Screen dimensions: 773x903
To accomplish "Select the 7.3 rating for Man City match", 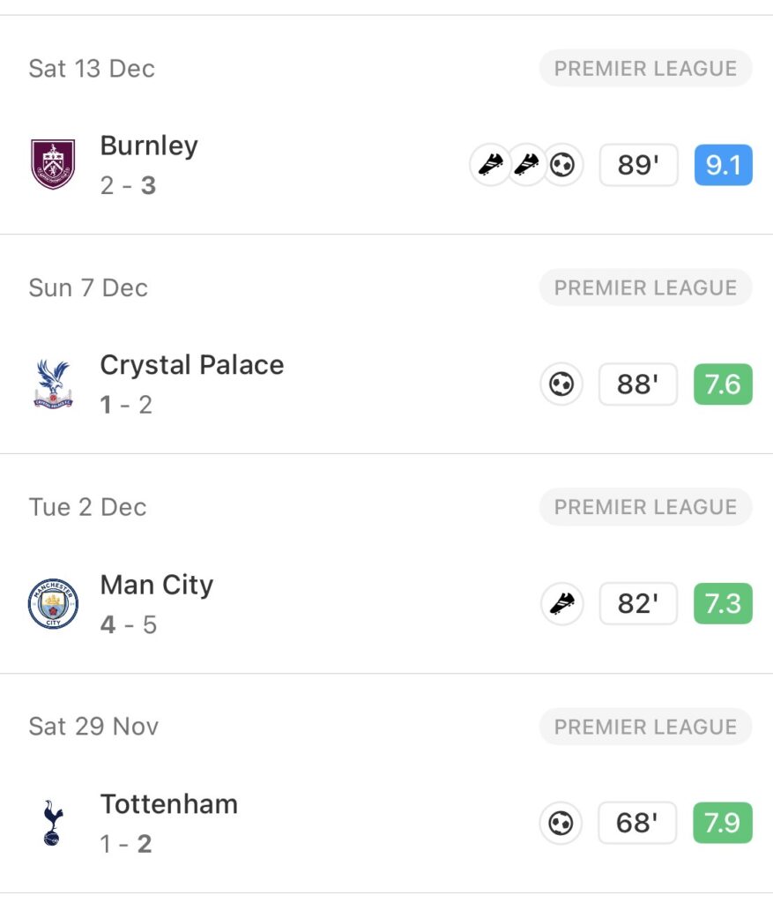I will coord(723,604).
